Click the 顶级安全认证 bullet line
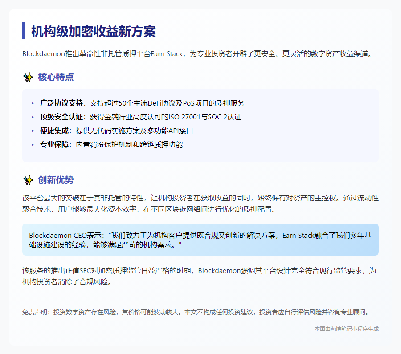 click(x=140, y=117)
